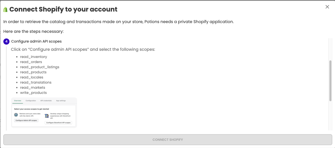
Task: Select the API credentials tab in screenshot
Action: tap(46, 101)
